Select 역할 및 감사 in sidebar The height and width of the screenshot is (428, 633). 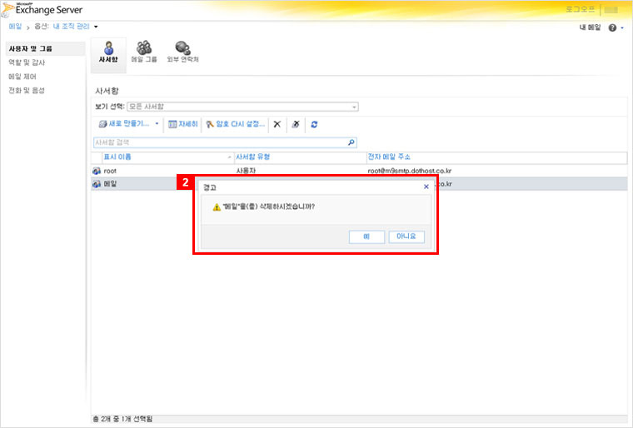click(x=27, y=62)
